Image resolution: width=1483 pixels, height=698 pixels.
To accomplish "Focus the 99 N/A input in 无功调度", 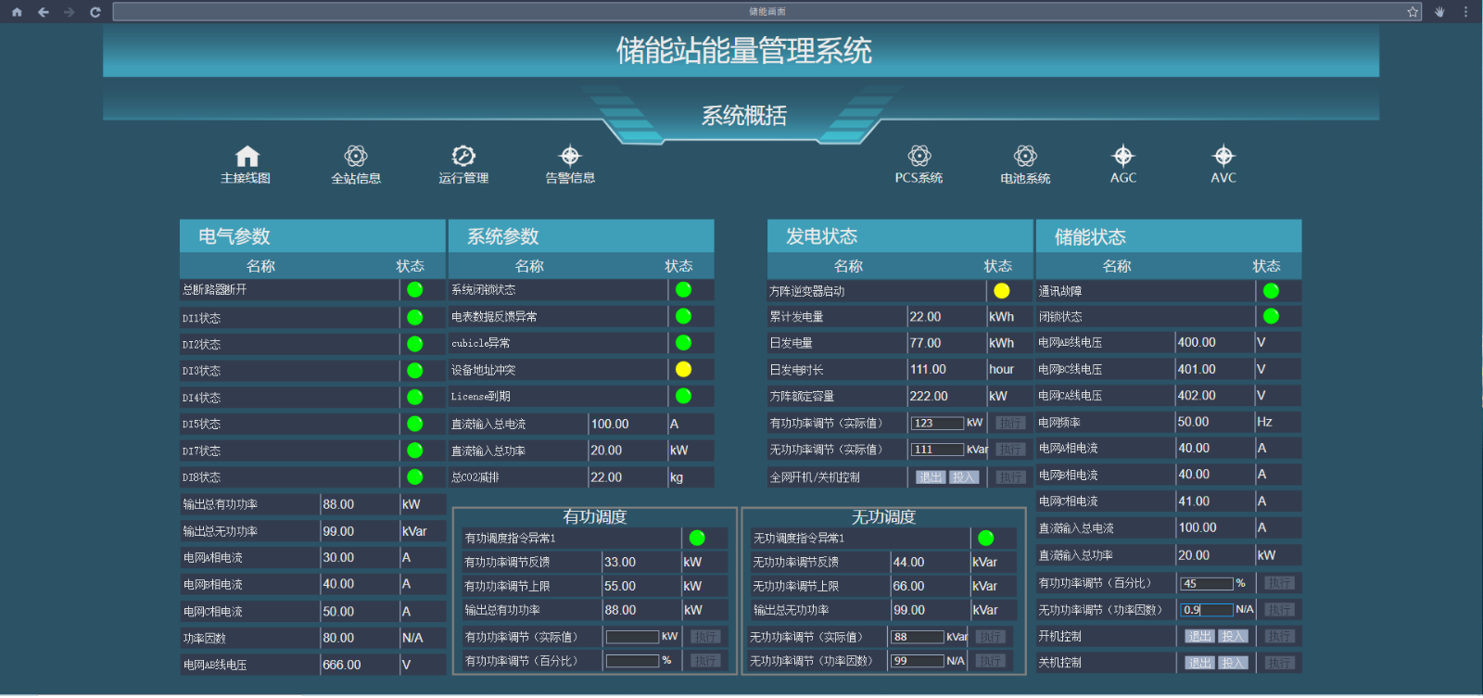I will coord(918,661).
